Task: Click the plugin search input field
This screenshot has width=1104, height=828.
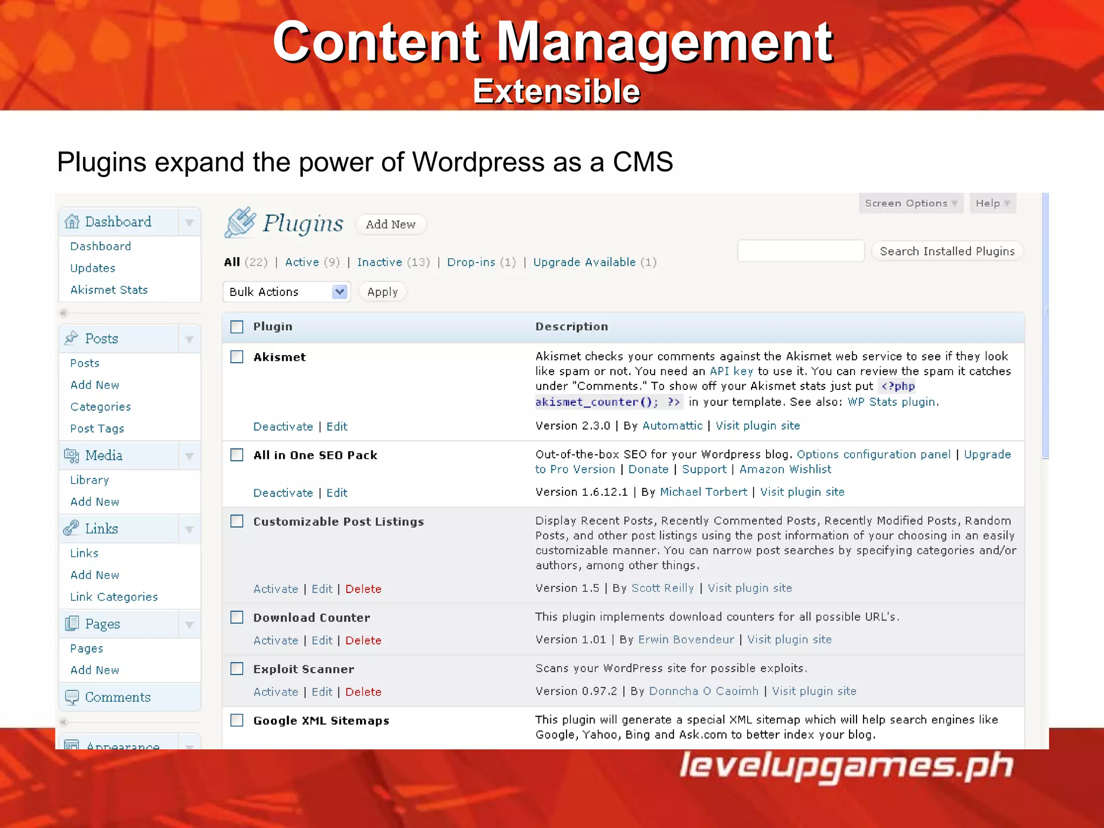Action: 801,251
